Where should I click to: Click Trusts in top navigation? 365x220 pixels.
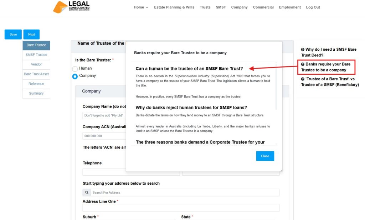pyautogui.click(x=205, y=7)
